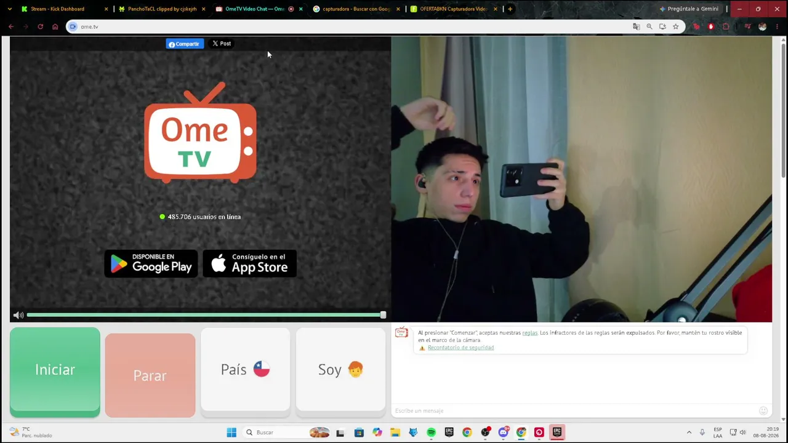This screenshot has height=443, width=788.
Task: Mute the OmeTV volume speaker icon
Action: (18, 315)
